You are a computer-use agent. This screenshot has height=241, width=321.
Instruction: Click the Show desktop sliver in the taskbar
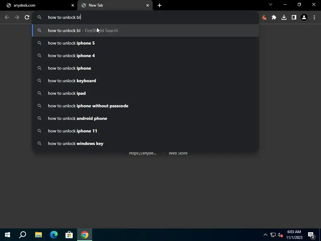(320, 235)
